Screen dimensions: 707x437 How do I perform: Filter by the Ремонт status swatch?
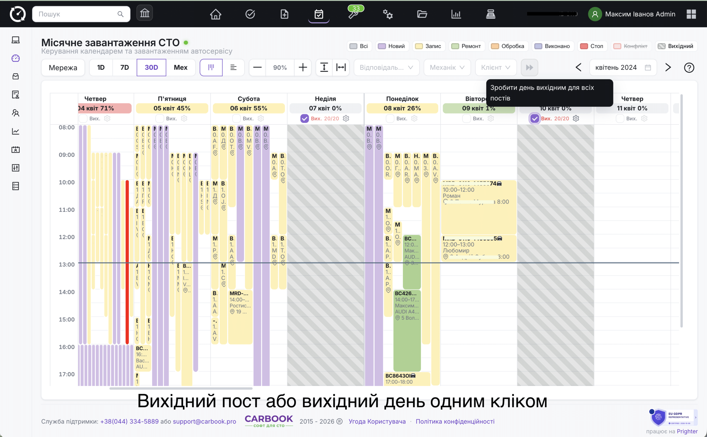467,46
